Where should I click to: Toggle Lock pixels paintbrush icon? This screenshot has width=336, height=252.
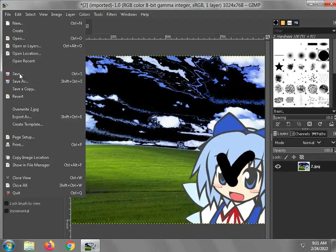click(286, 157)
